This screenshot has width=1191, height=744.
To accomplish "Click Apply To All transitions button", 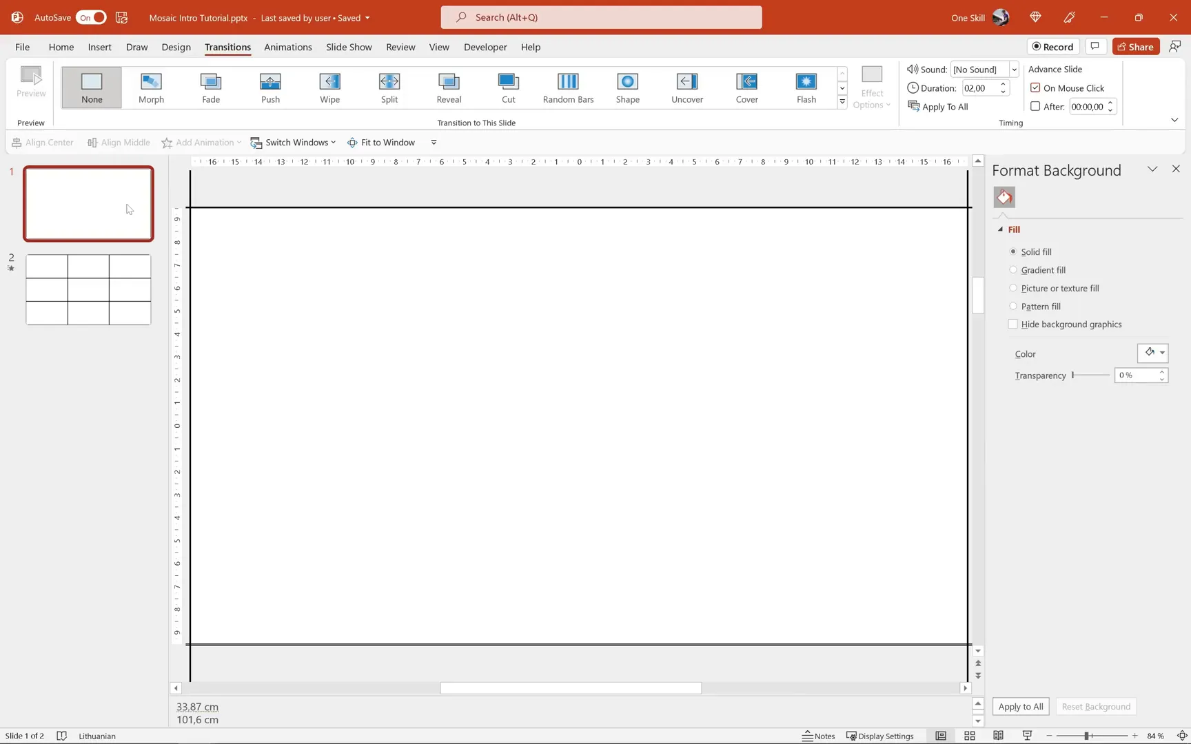I will 938,106.
